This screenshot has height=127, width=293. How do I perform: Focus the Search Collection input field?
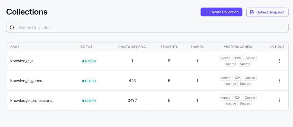click(146, 28)
